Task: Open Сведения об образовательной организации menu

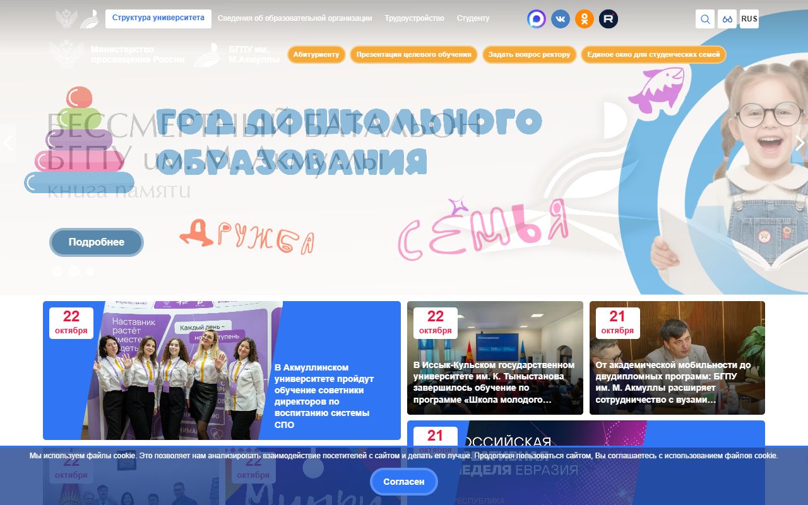Action: pos(295,19)
